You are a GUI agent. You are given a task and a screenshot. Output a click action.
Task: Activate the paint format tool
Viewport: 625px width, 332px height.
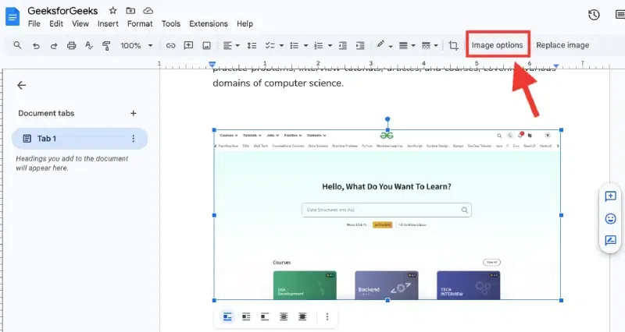(x=106, y=46)
